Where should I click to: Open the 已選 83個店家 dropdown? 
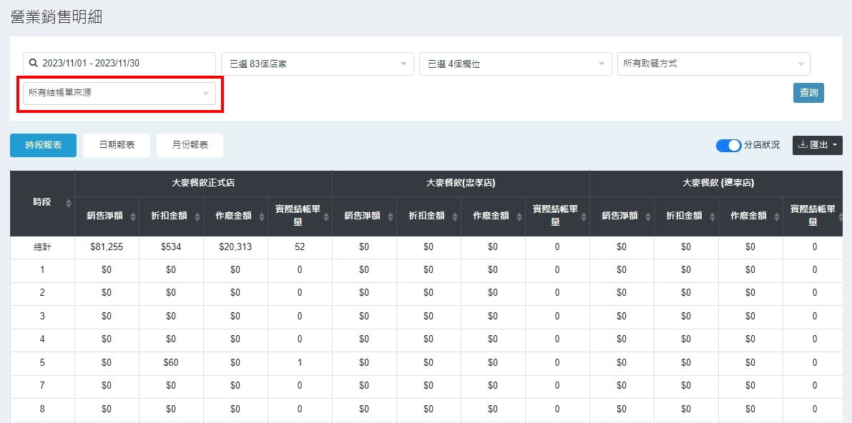pos(317,64)
